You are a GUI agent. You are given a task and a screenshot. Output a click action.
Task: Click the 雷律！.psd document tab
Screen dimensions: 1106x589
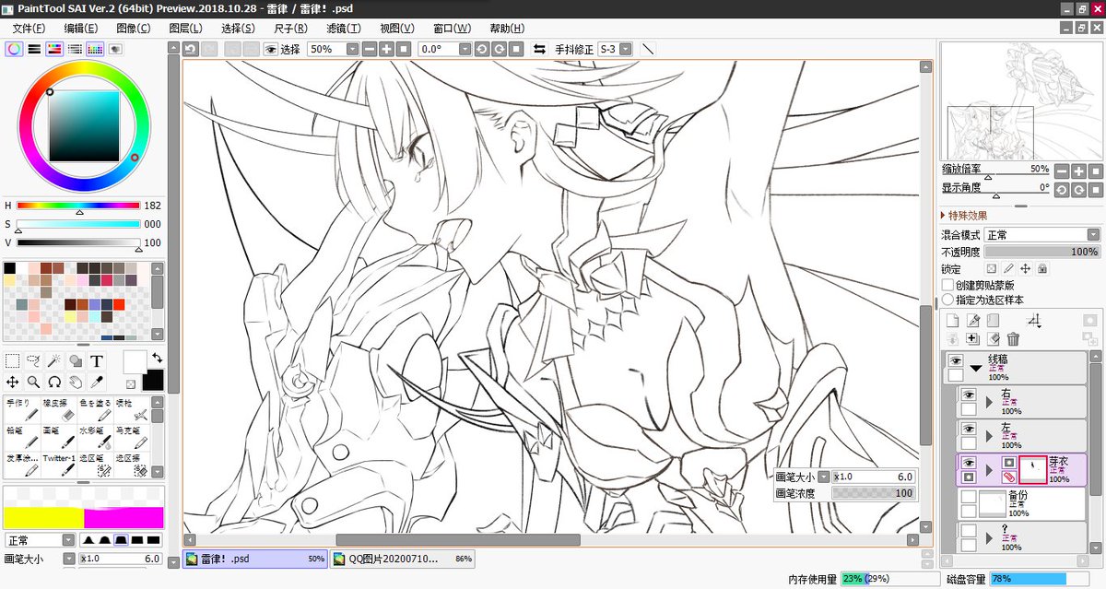(x=255, y=559)
